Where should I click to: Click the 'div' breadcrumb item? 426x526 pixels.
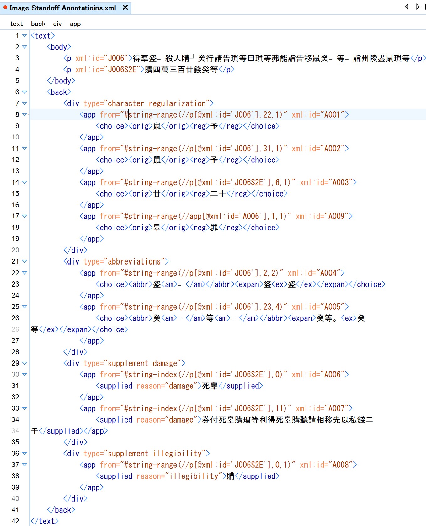coord(57,24)
